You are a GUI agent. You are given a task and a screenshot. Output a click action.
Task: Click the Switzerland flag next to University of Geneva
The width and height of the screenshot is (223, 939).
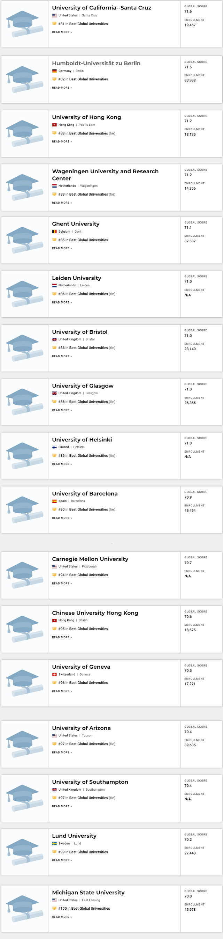[x=54, y=675]
